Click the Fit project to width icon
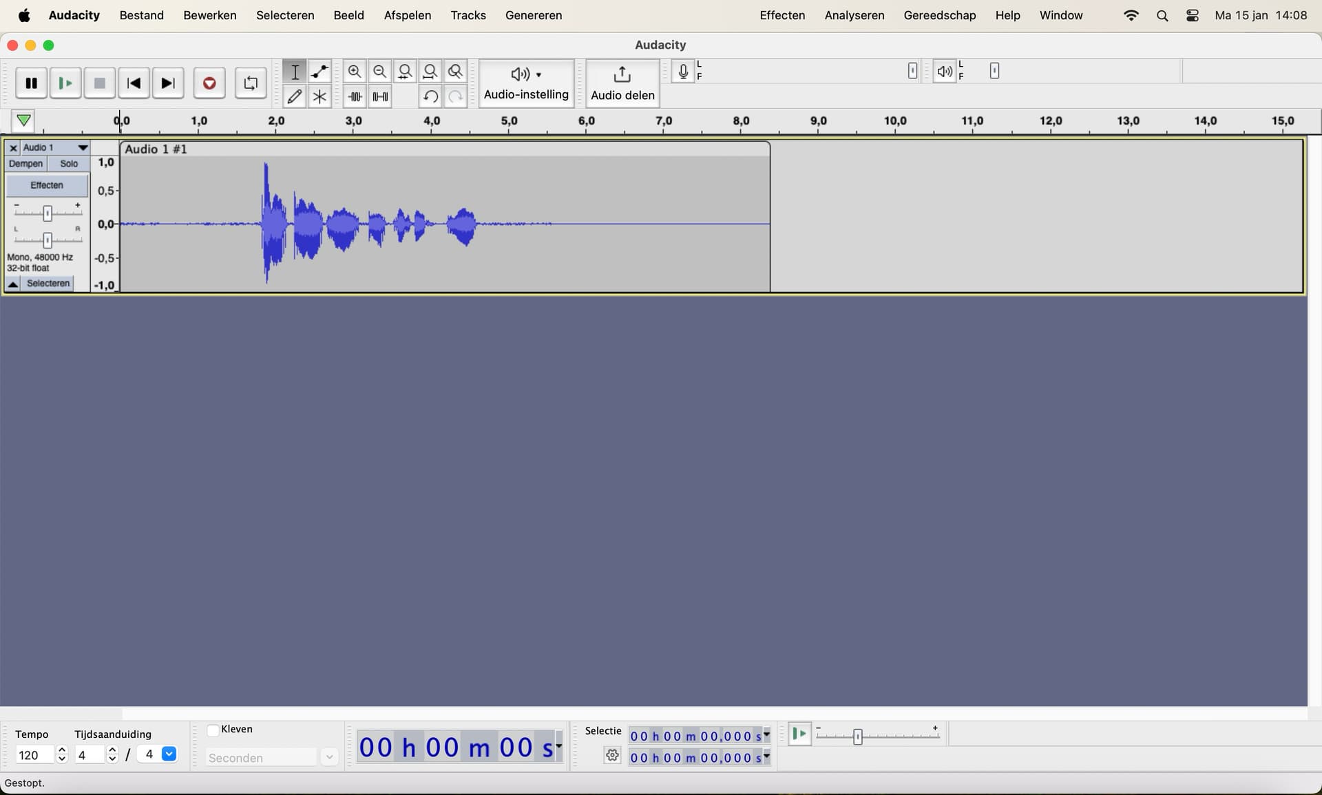1322x795 pixels. click(x=430, y=71)
